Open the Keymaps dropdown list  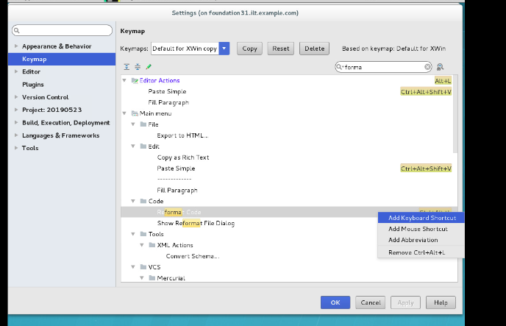(224, 49)
